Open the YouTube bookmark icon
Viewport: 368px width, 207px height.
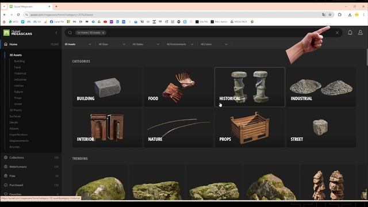[105, 22]
